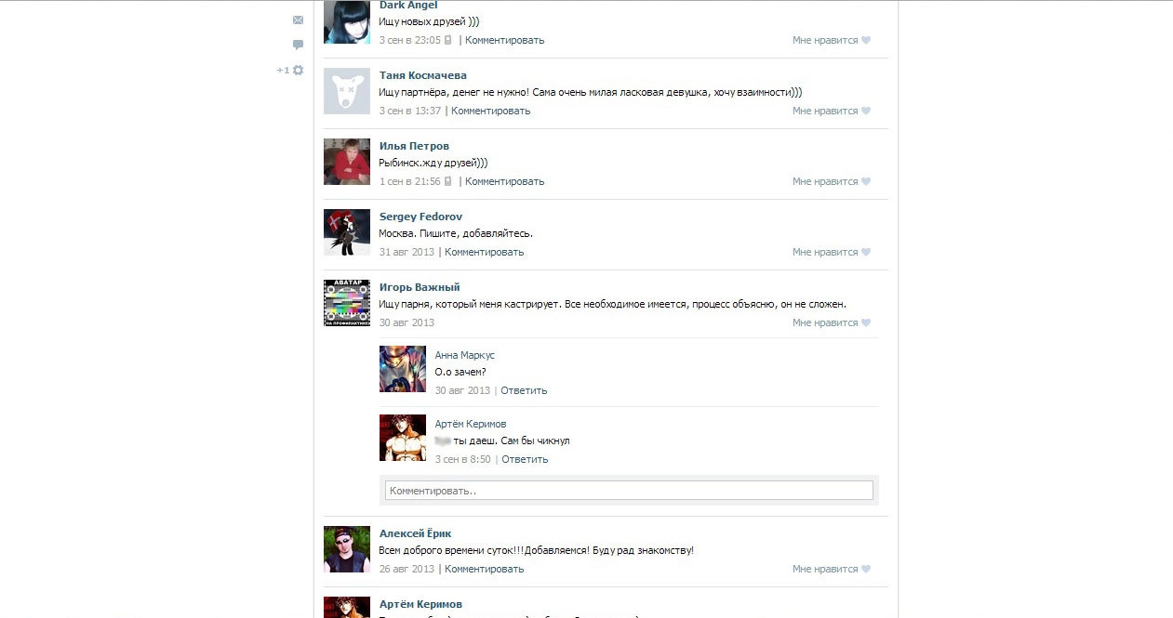Click Комментировать under Илья Петров's post
The image size is (1173, 618).
click(x=504, y=181)
